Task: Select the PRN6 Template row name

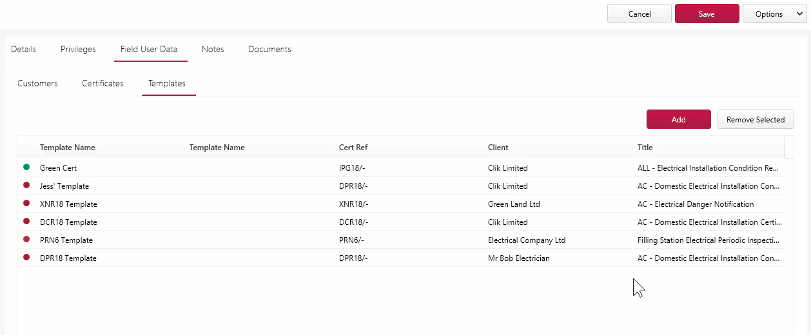Action: click(x=66, y=240)
